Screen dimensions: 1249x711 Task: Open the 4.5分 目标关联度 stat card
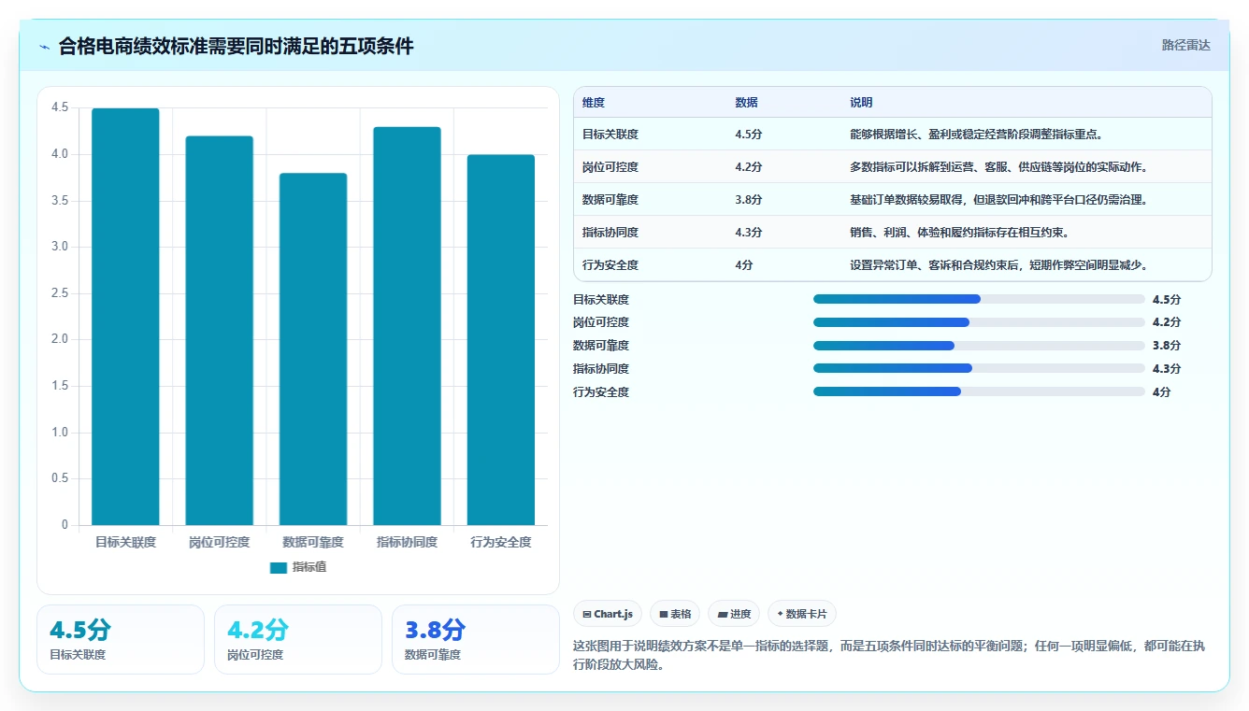[121, 639]
